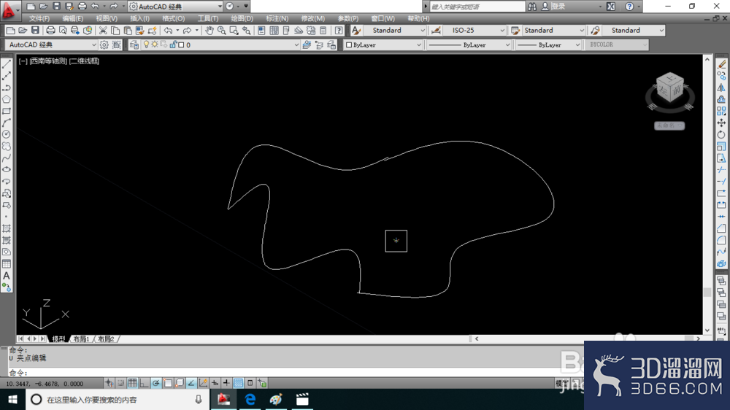Select the Revision Cloud tool

pos(7,146)
